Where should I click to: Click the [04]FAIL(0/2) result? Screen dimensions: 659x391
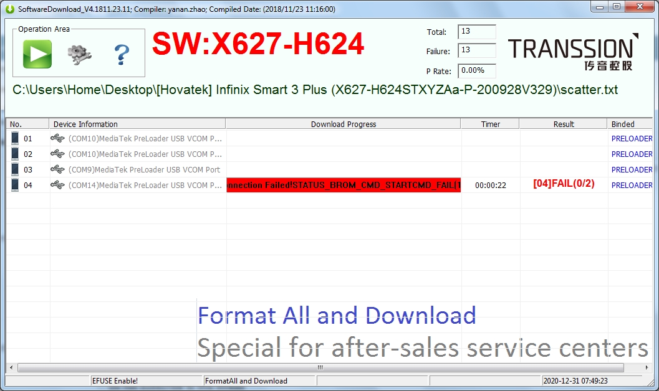coord(564,183)
